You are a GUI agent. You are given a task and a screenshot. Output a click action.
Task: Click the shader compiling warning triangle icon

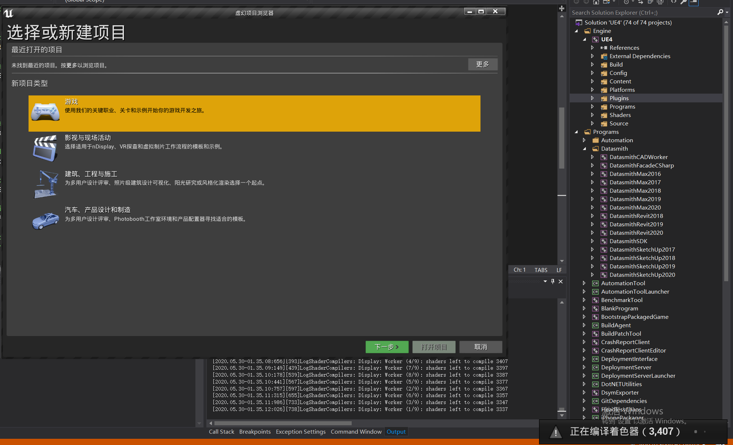(556, 432)
